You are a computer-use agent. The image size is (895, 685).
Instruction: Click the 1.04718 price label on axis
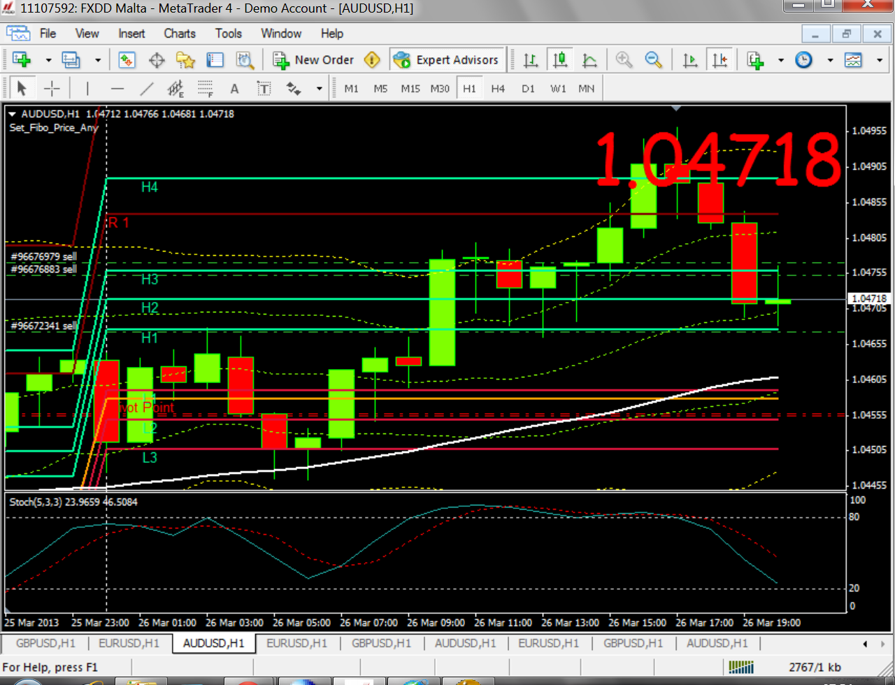[x=870, y=298]
